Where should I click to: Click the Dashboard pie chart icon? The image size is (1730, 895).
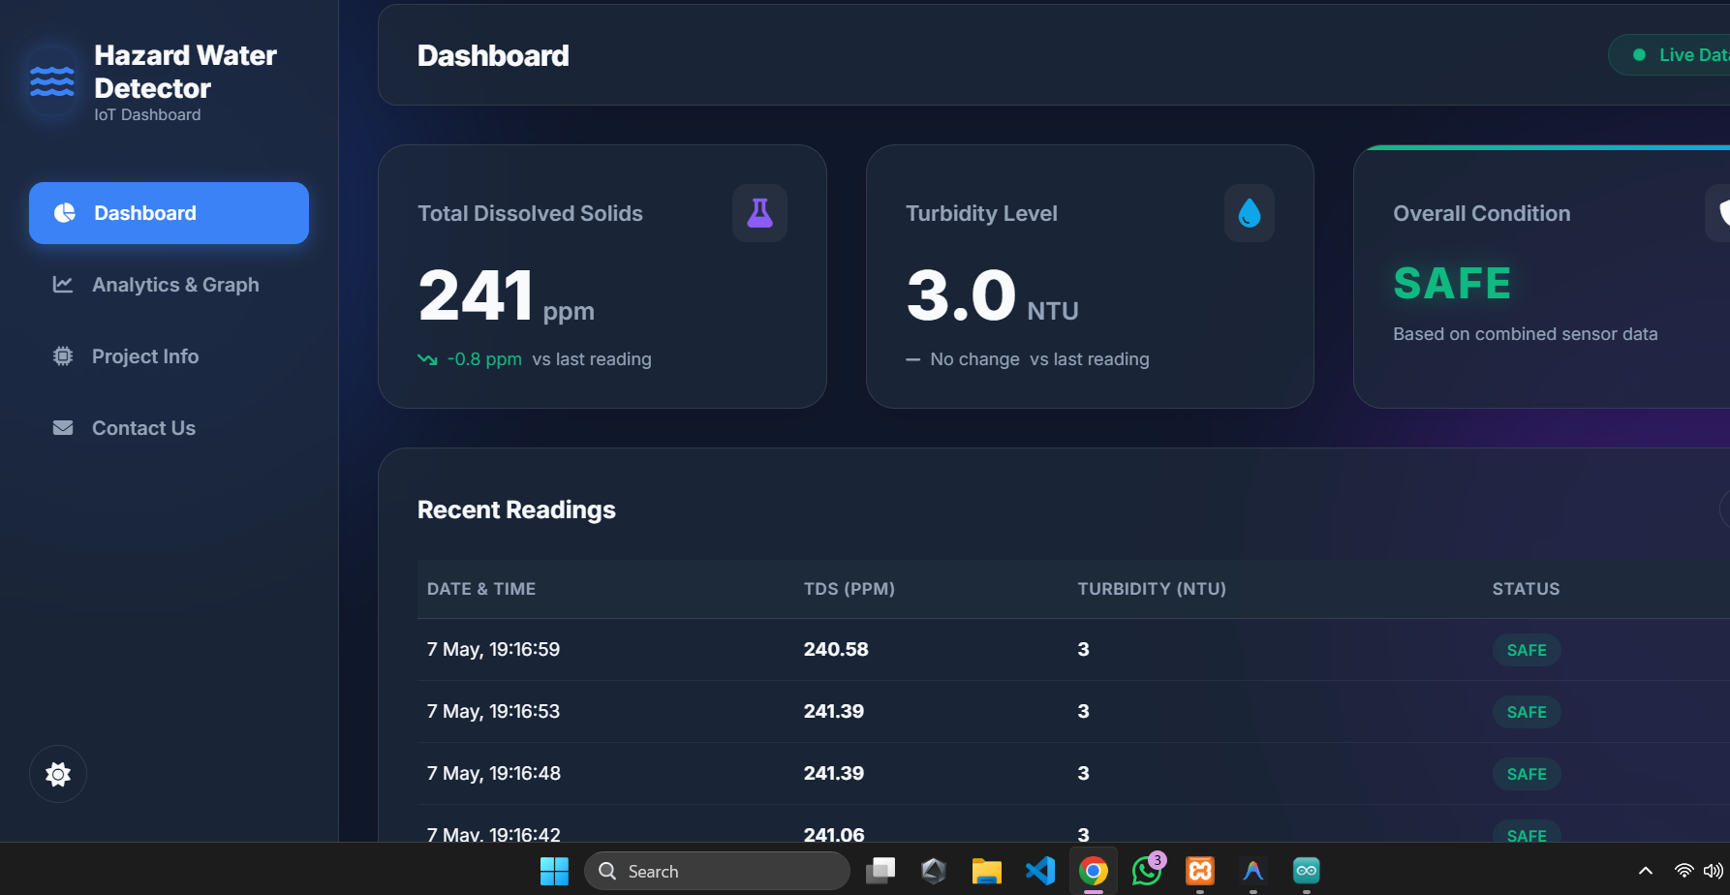point(64,213)
